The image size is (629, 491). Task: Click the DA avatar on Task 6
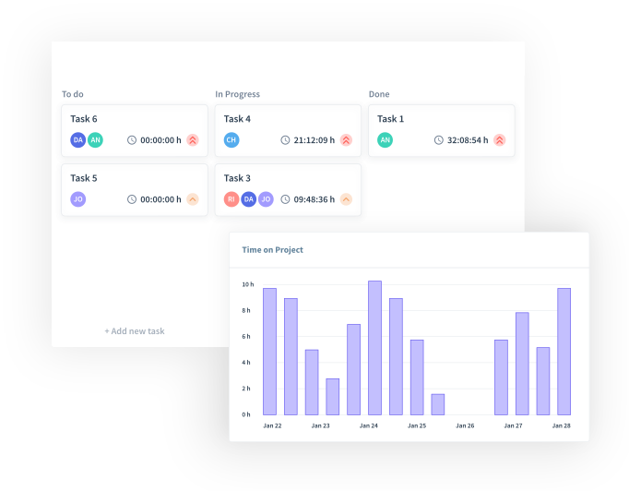(x=78, y=140)
